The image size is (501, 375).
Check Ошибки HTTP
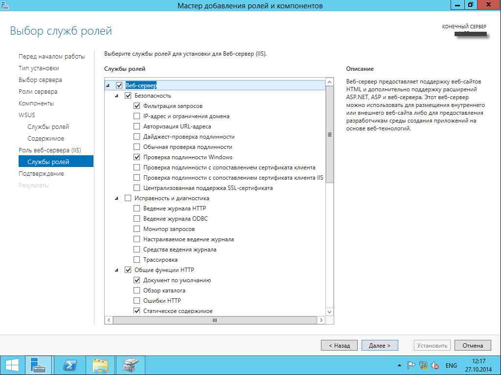(137, 300)
